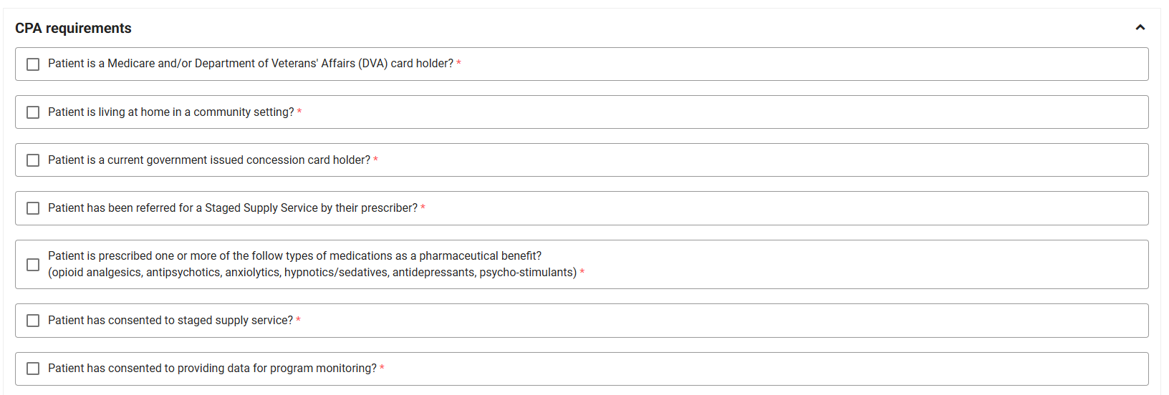
Task: Click the opioid analgesics, antipsychotics list text
Action: 312,273
